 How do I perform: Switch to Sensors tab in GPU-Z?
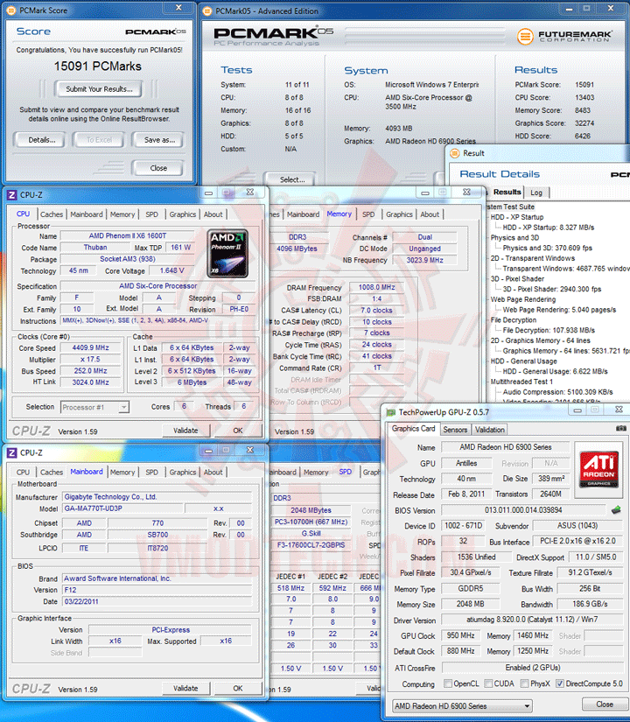tap(455, 430)
